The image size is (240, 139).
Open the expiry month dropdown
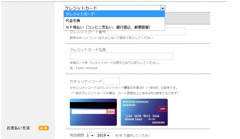(x=90, y=135)
